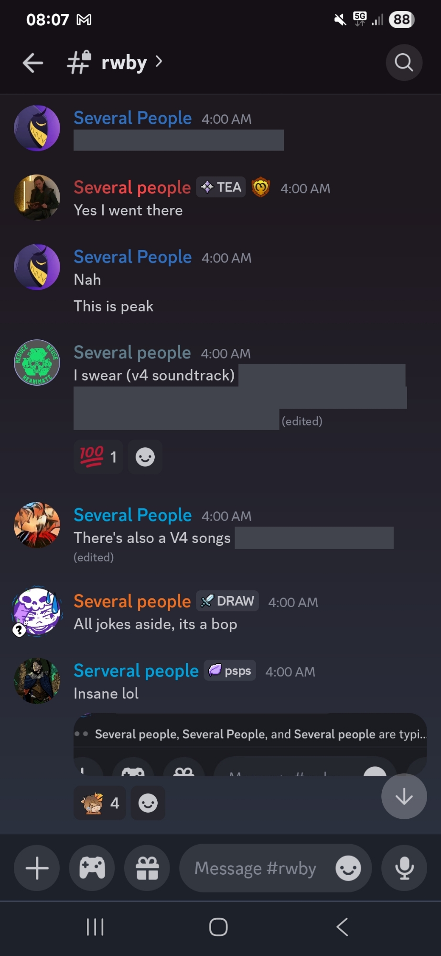This screenshot has width=441, height=956.
Task: Tap the plus attachment button
Action: coord(37,868)
